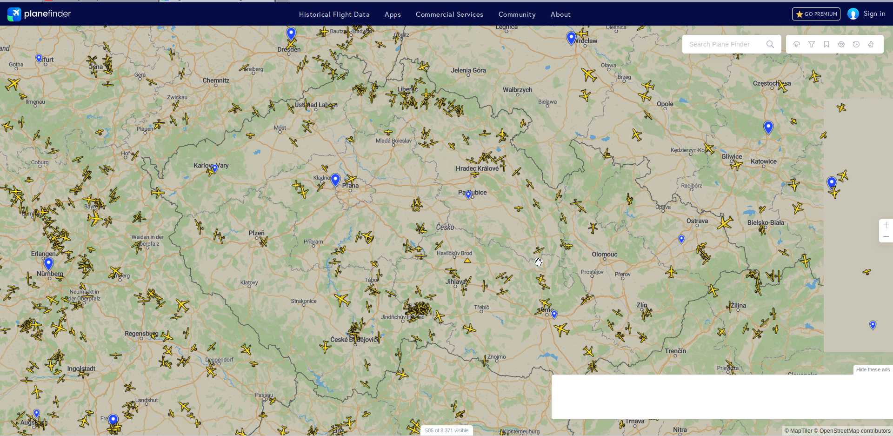Zoom out of the map with minus button
Screen dimensions: 893x436
coord(886,237)
